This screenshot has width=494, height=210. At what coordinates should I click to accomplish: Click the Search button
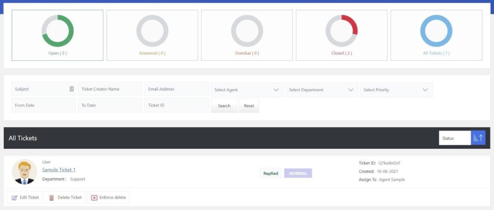(224, 106)
